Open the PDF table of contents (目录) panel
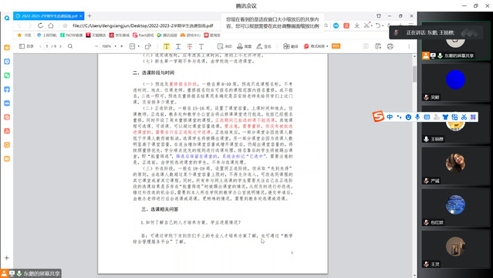Image resolution: width=493 pixels, height=278 pixels. (x=26, y=46)
